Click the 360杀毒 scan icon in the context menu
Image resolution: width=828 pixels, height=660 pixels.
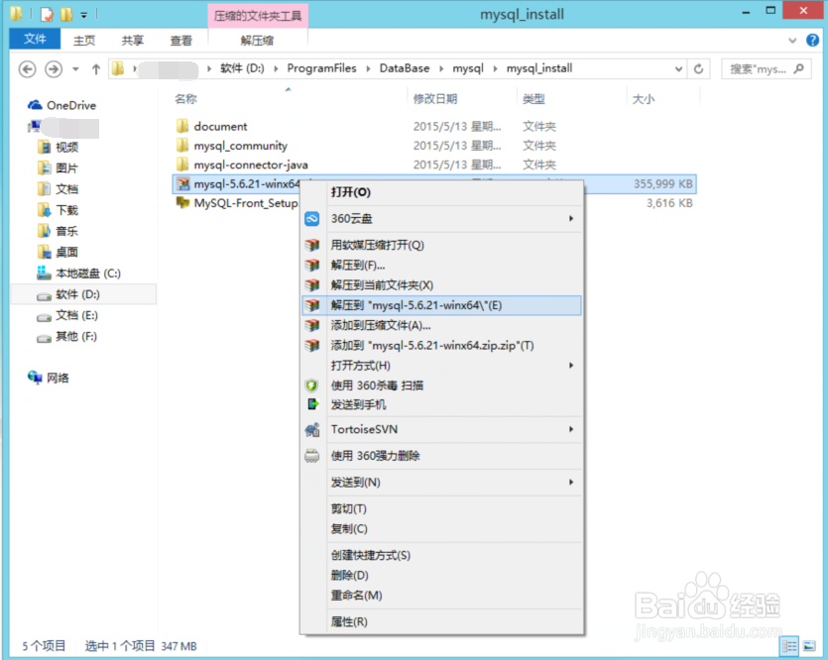[311, 386]
